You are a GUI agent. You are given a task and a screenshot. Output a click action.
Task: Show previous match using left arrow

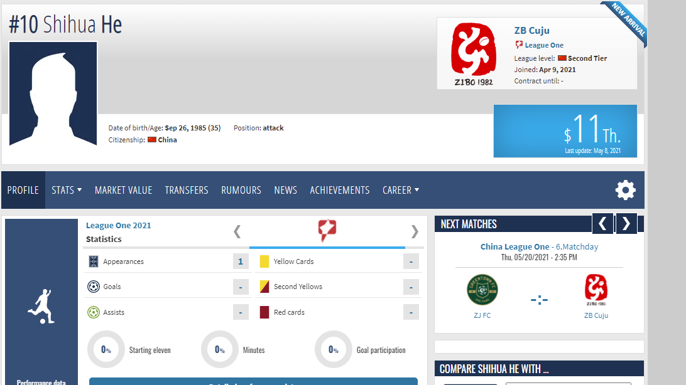pos(602,224)
